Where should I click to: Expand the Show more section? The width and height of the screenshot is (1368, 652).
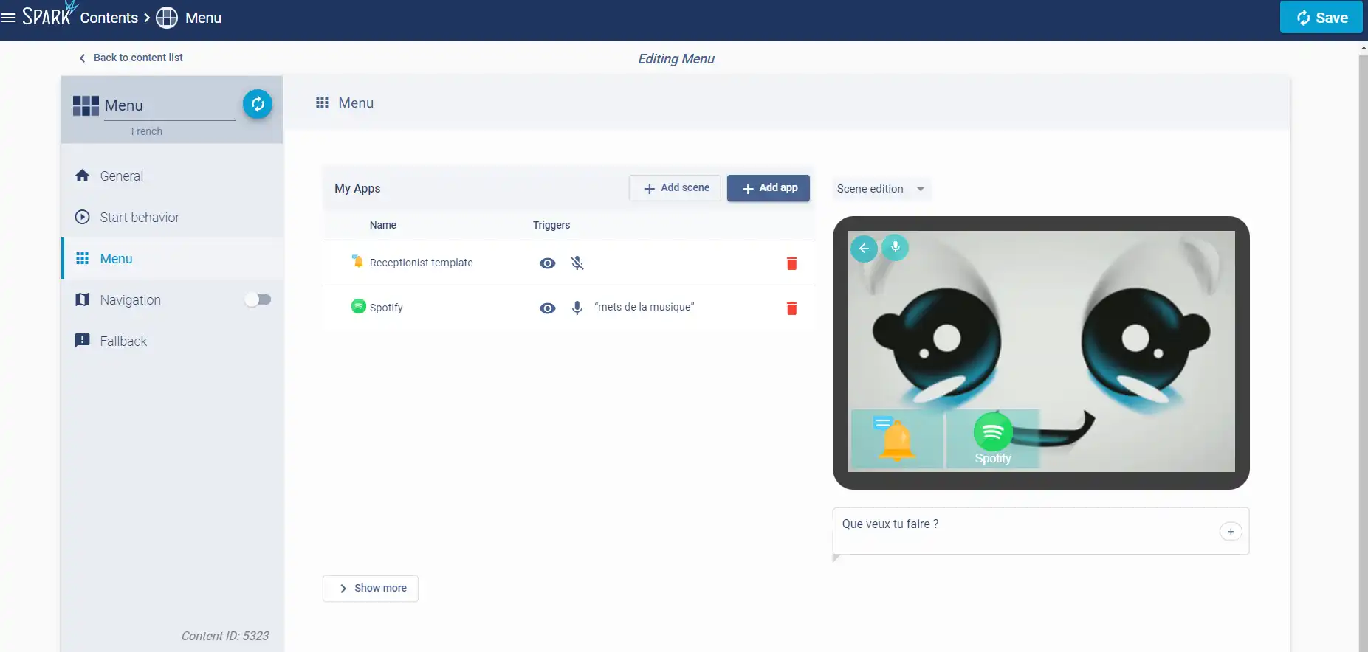coord(371,588)
